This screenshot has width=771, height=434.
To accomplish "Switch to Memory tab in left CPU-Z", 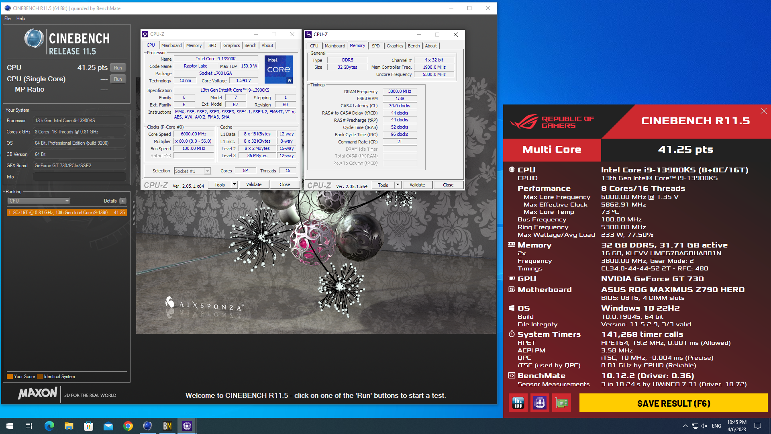I will (194, 45).
